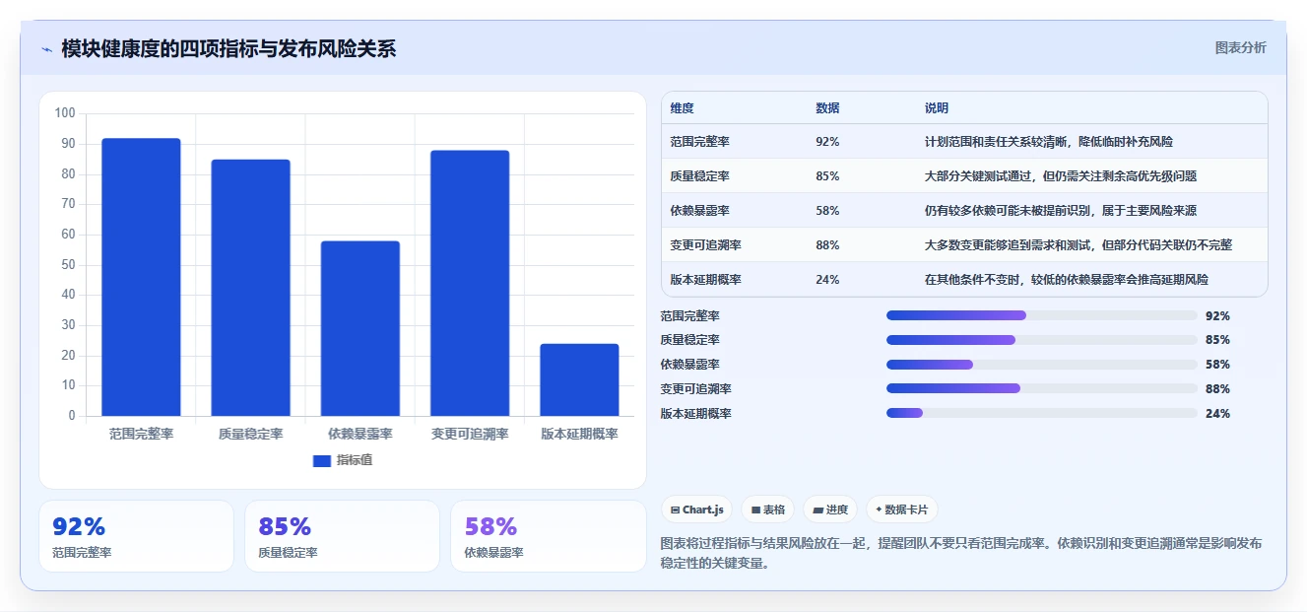Click the 24% text right of progress bars

pyautogui.click(x=1217, y=414)
